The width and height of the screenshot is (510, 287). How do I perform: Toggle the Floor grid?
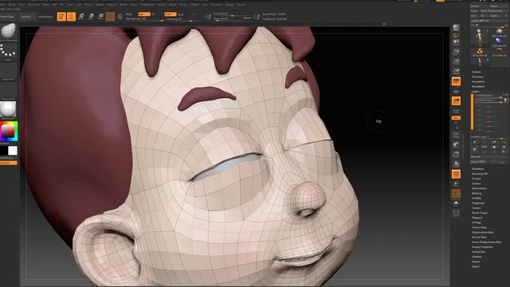tap(456, 92)
